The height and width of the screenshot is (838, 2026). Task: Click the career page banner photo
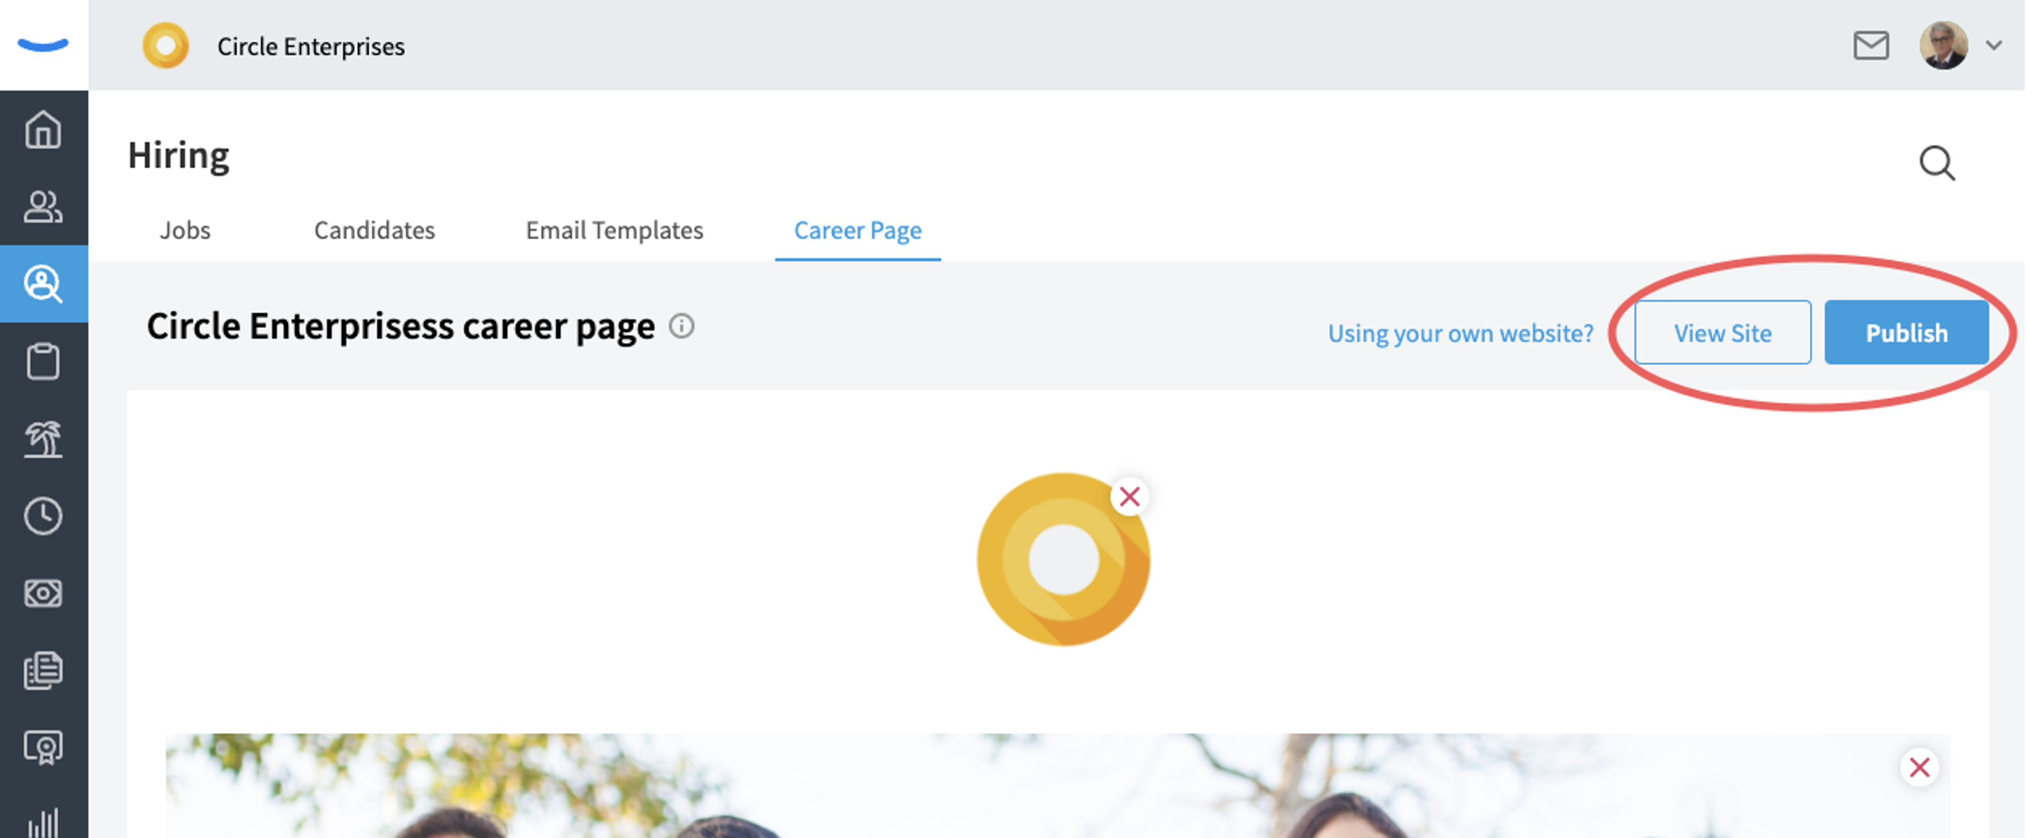[1057, 786]
